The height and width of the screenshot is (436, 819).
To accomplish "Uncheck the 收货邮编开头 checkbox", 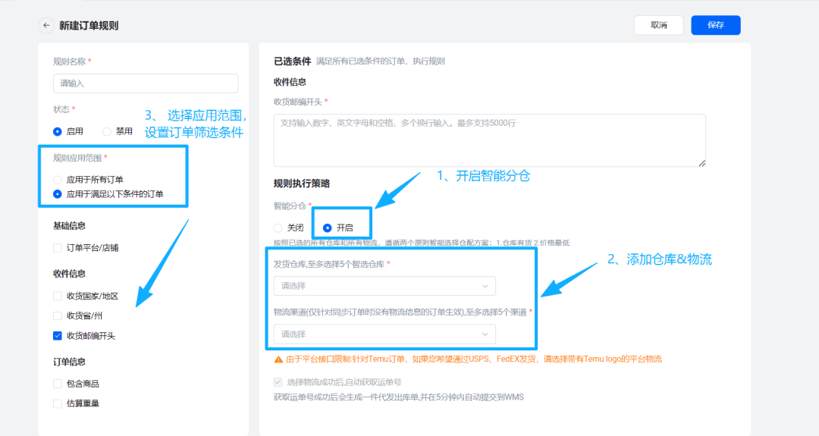I will 58,335.
